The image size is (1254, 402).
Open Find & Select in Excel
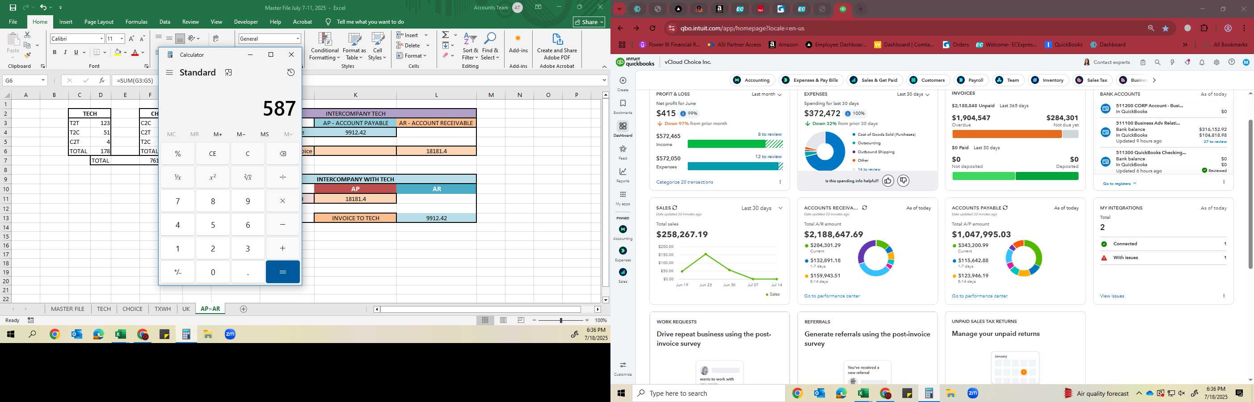[x=490, y=47]
